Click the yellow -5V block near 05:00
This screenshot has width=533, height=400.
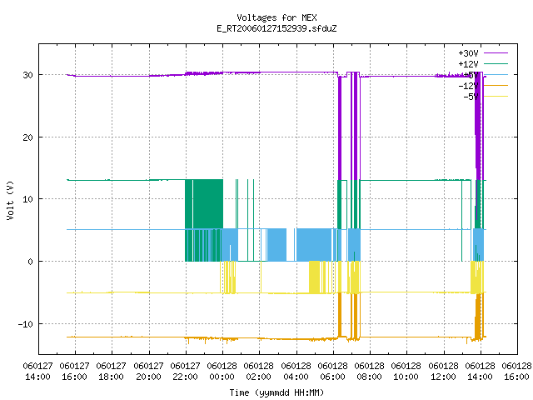click(314, 277)
